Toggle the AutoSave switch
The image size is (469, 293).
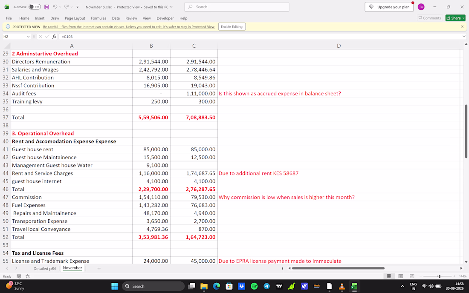pos(35,7)
